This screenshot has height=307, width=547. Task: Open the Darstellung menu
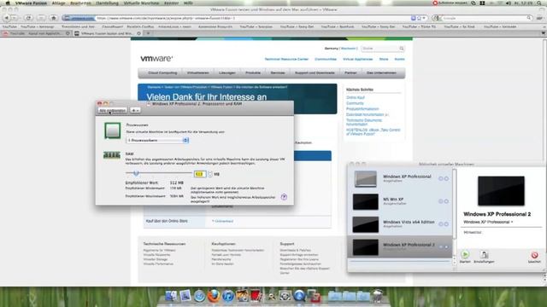coord(107,3)
